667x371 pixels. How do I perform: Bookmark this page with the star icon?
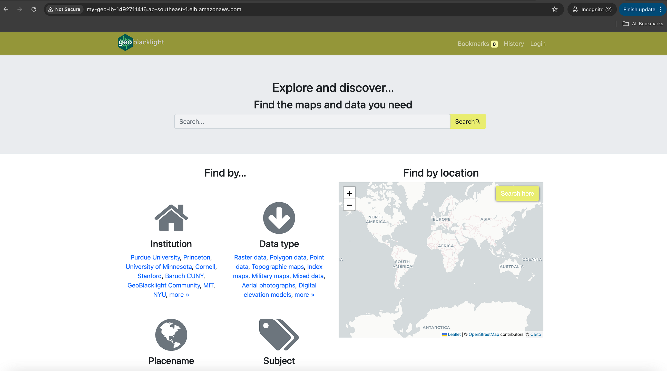tap(554, 9)
